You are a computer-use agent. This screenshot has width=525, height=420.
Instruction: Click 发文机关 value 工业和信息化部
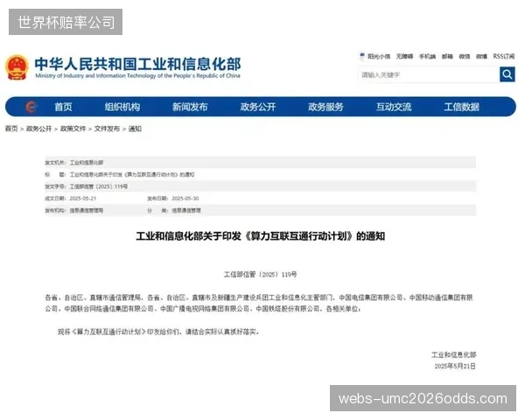click(x=87, y=163)
